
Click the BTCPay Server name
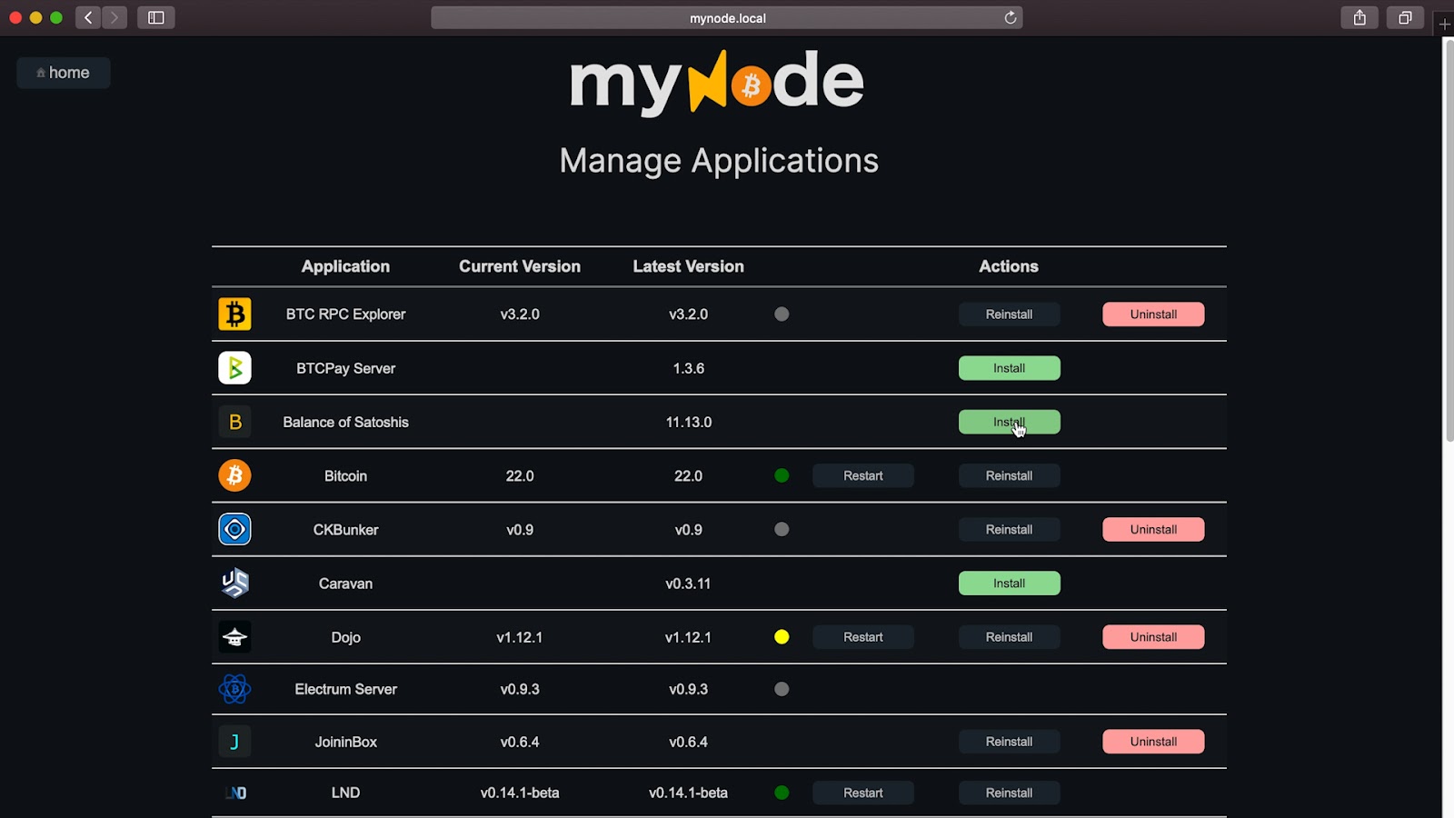[345, 368]
